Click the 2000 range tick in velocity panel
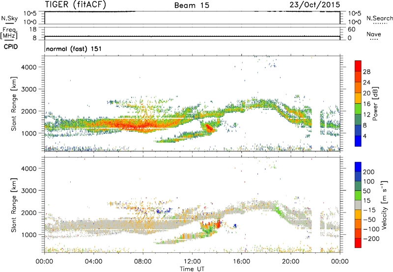 [28, 213]
